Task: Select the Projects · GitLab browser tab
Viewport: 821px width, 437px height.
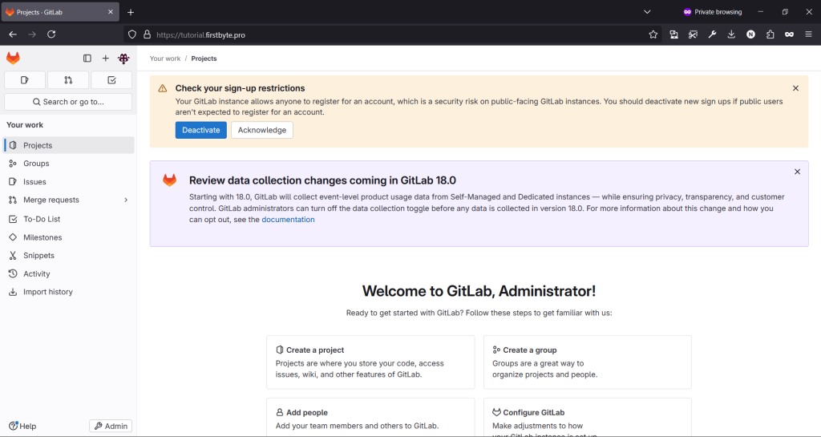Action: pyautogui.click(x=60, y=12)
